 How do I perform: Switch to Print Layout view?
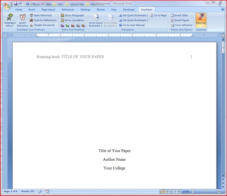coord(163,191)
